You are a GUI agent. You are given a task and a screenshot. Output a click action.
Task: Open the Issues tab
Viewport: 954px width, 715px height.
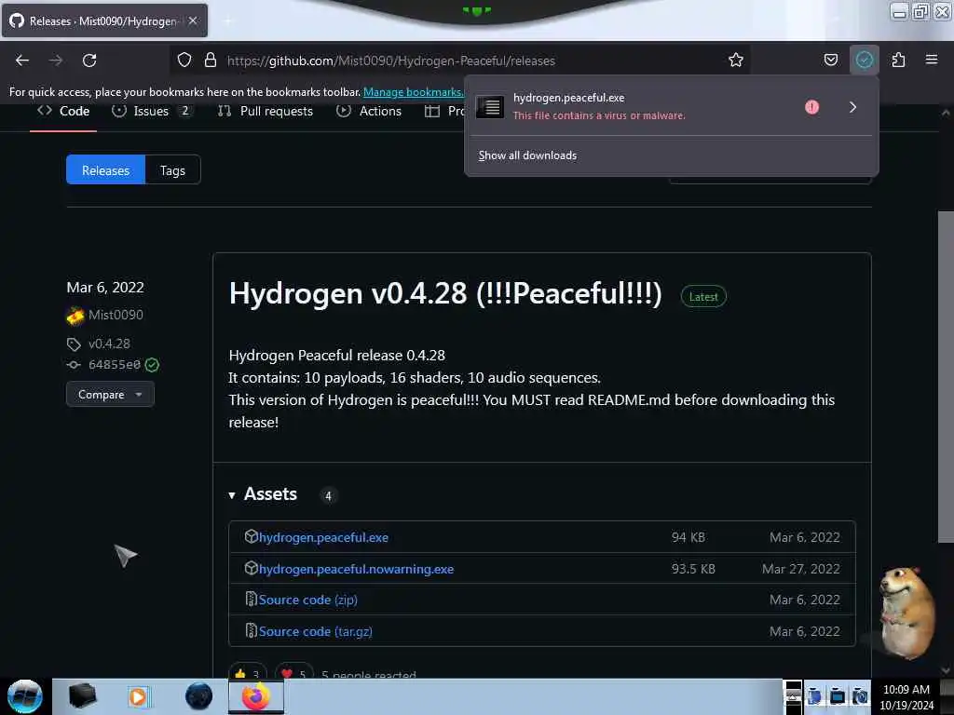(x=152, y=111)
